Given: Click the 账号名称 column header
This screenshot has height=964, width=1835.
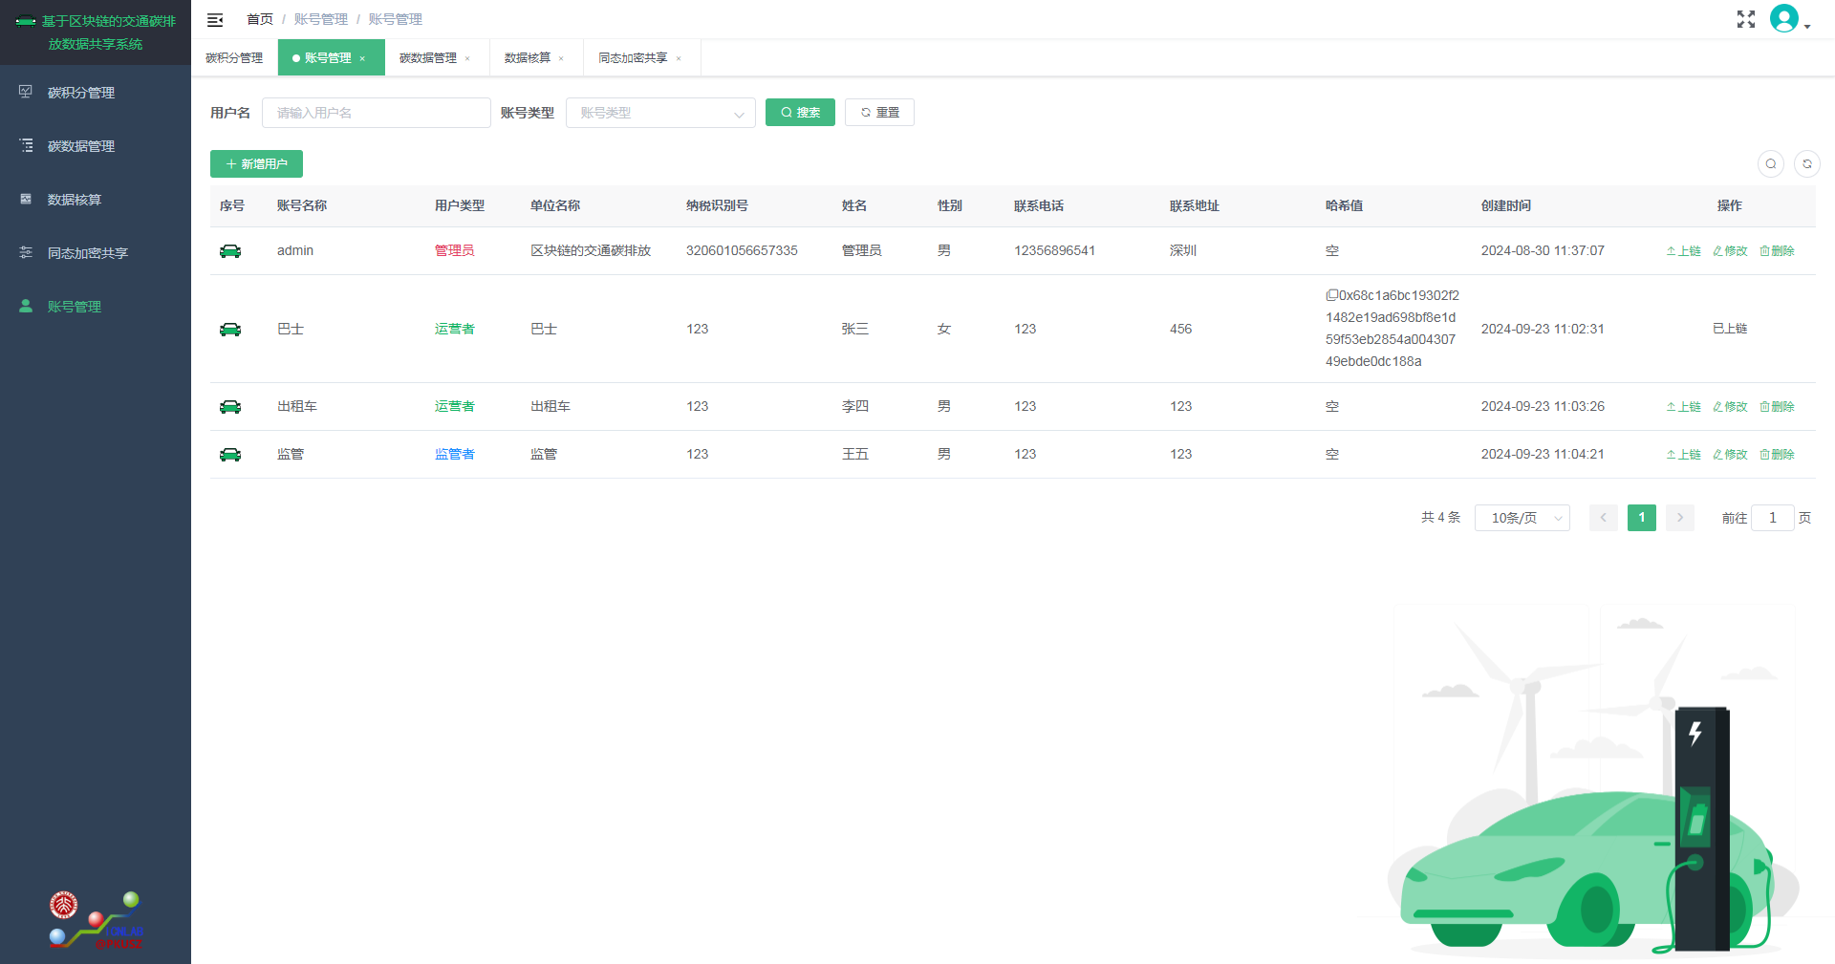Looking at the screenshot, I should 302,206.
